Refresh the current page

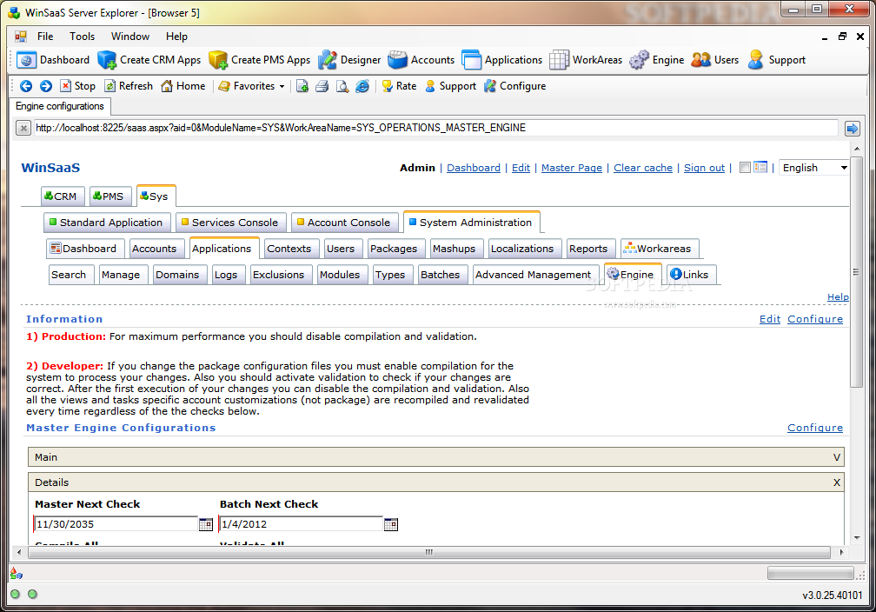coord(129,86)
